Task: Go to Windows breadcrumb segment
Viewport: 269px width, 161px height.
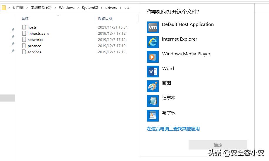Action: click(67, 8)
